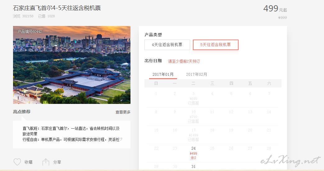The width and height of the screenshot is (324, 171).
Task: Click the 浏览 302158 view count
Action: coord(23,16)
